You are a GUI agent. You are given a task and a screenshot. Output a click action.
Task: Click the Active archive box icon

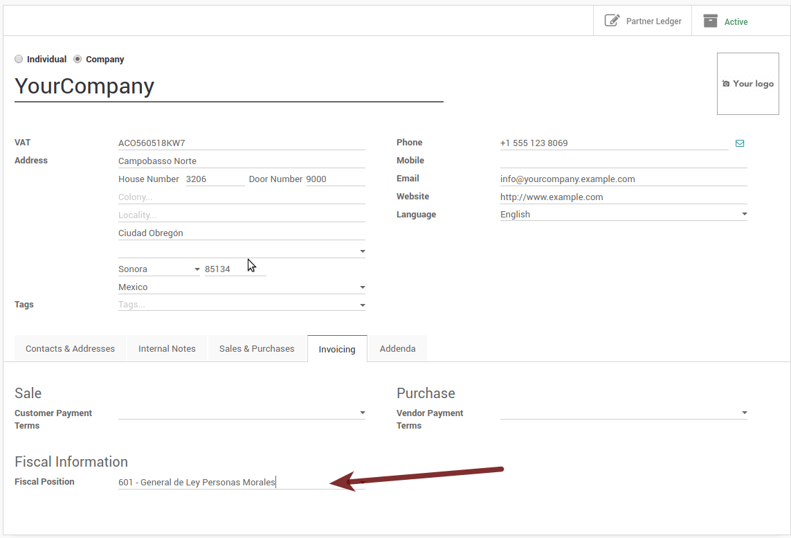coord(710,21)
